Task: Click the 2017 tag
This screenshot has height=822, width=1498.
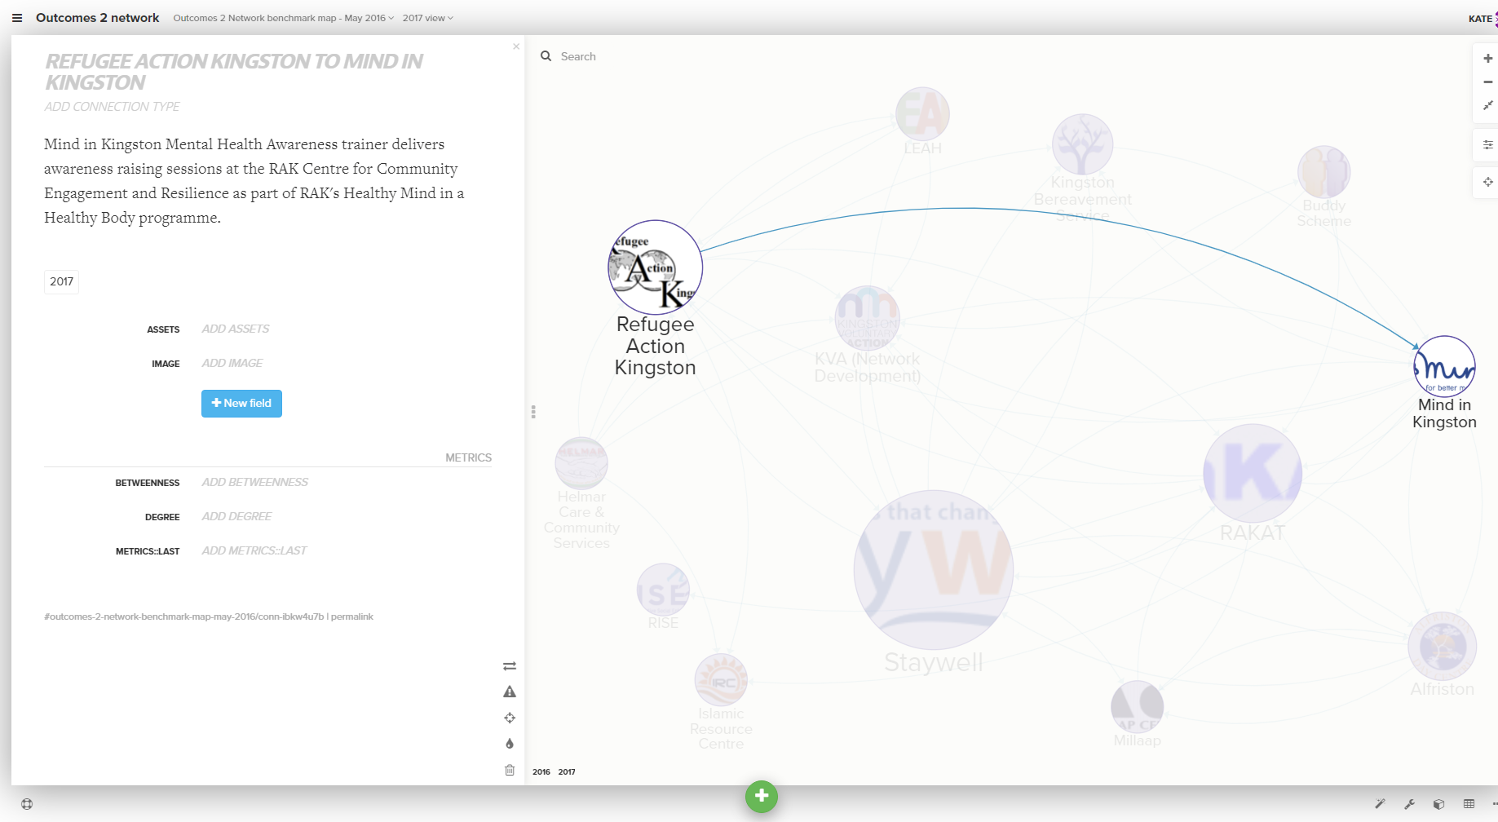Action: (x=61, y=281)
